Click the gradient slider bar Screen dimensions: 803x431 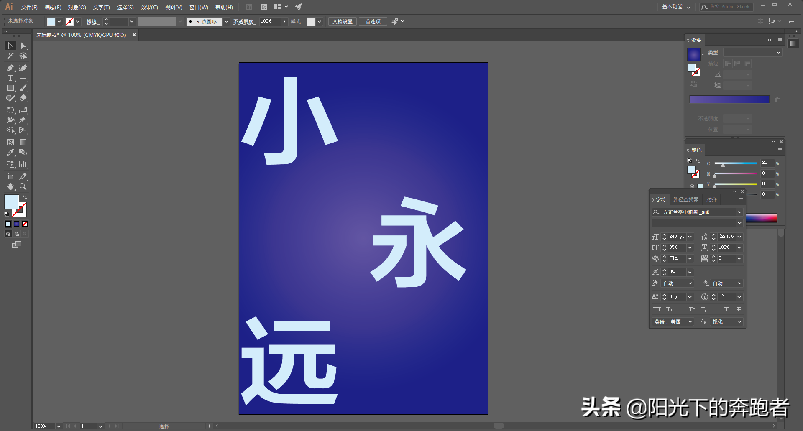729,99
